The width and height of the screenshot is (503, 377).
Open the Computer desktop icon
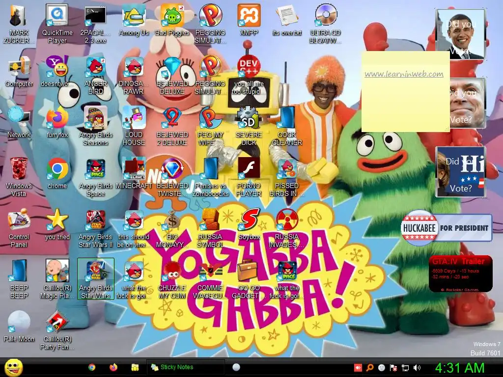point(19,71)
